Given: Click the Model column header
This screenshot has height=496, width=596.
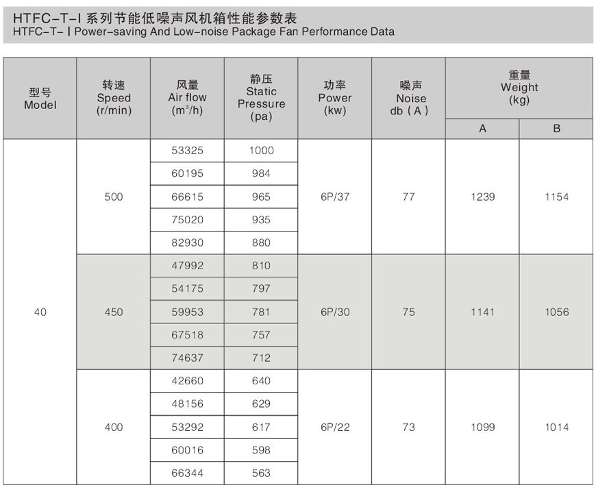Looking at the screenshot, I should pos(40,99).
